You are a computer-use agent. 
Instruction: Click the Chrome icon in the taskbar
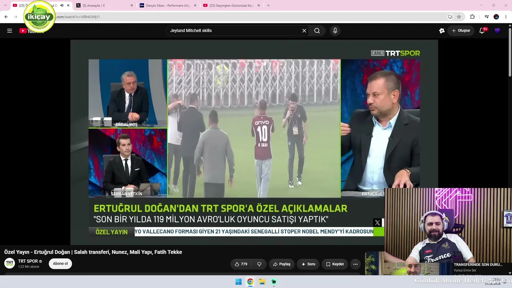click(x=250, y=282)
